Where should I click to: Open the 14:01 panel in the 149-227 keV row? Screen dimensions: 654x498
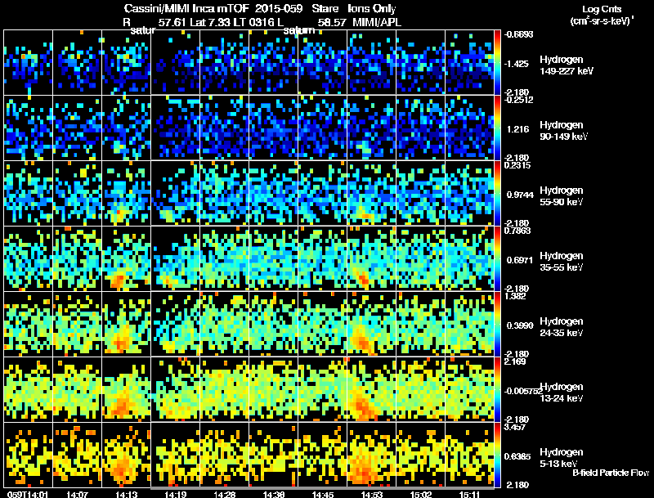click(x=29, y=62)
